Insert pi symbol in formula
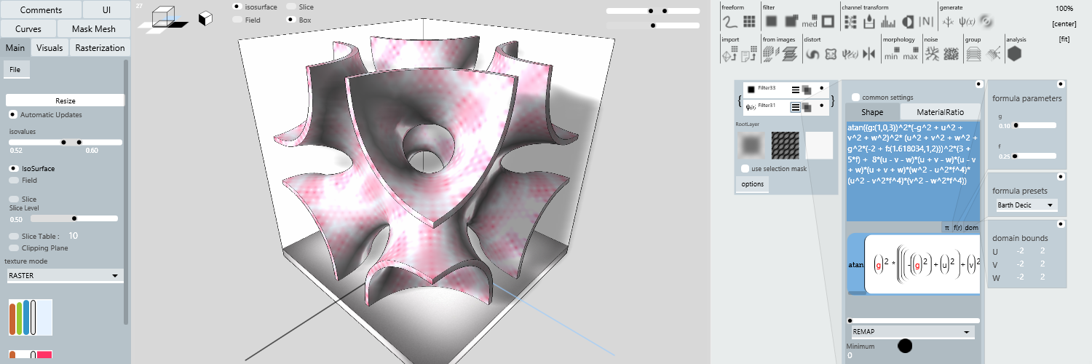The width and height of the screenshot is (1092, 364). [947, 227]
